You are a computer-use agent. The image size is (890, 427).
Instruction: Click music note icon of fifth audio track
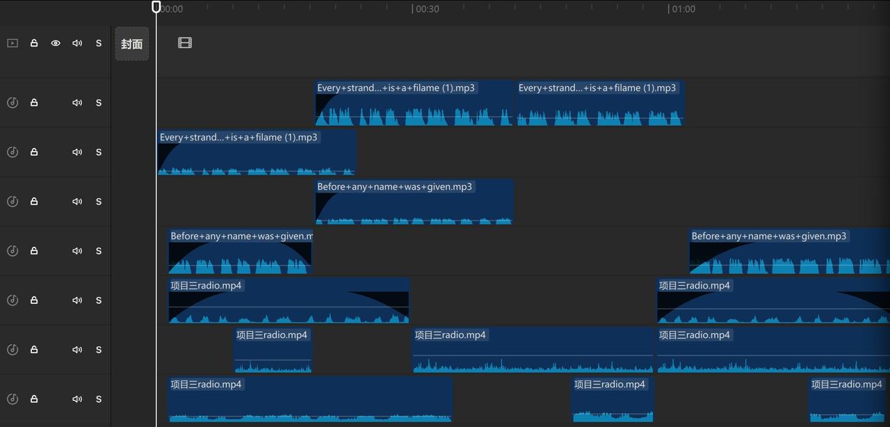(13, 300)
